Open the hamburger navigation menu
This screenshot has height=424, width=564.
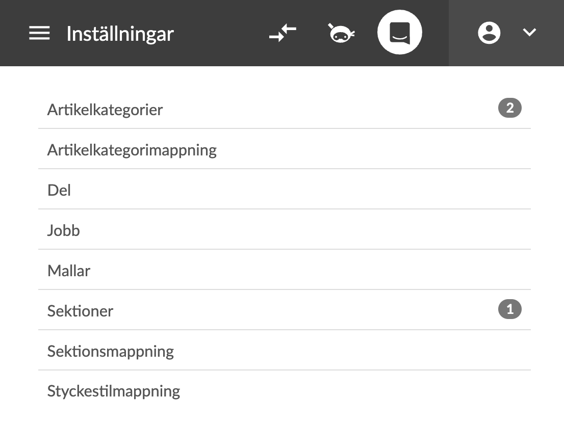(x=39, y=34)
